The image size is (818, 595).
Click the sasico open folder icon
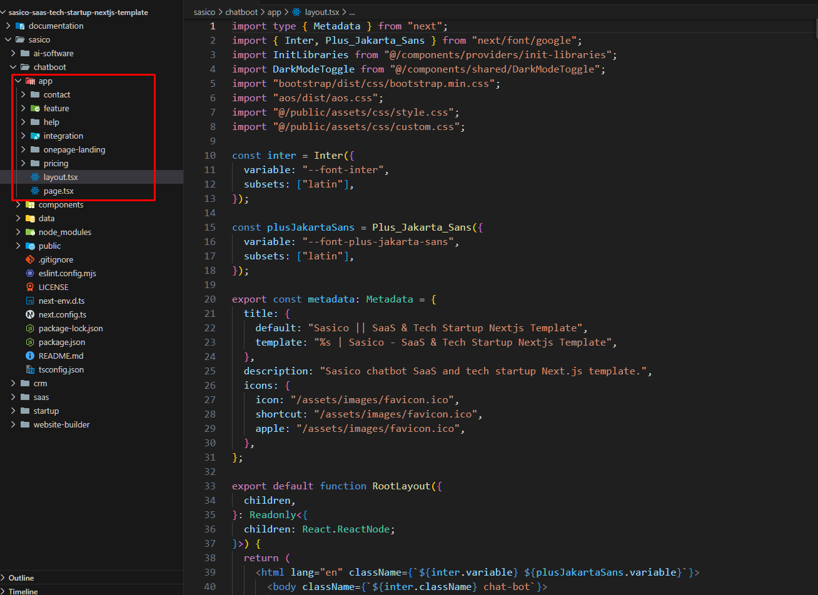(20, 39)
